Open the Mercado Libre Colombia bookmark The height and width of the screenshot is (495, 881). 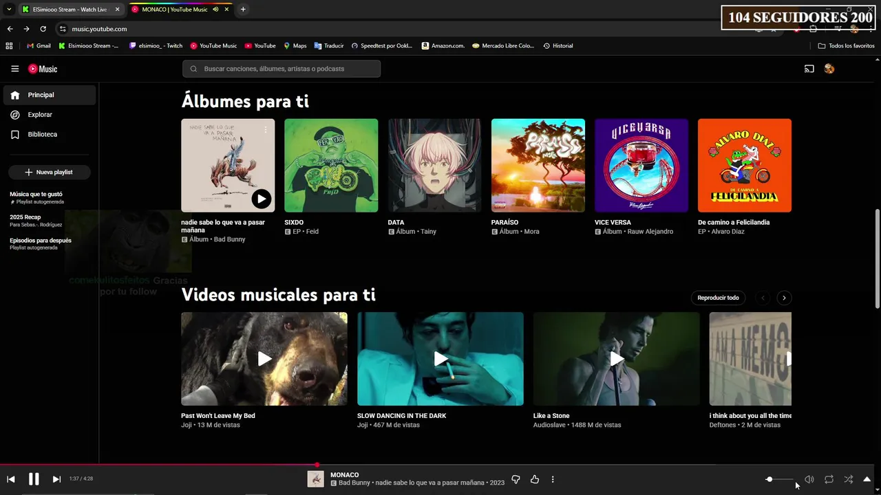(503, 46)
